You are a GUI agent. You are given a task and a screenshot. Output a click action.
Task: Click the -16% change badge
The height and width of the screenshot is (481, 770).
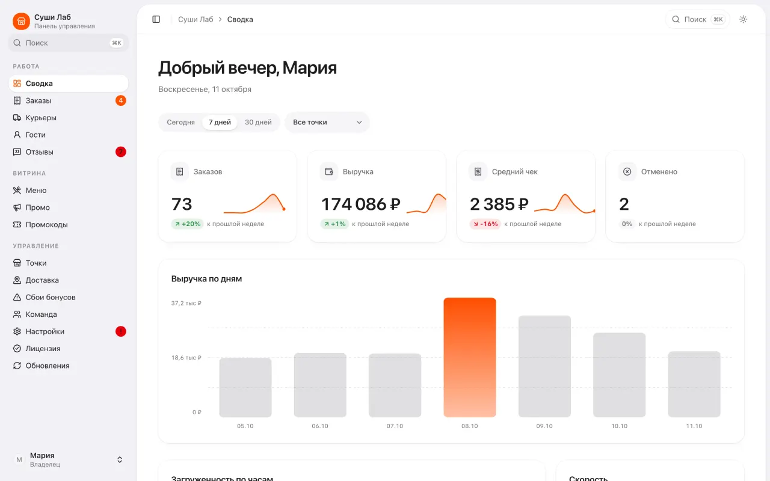[485, 224]
